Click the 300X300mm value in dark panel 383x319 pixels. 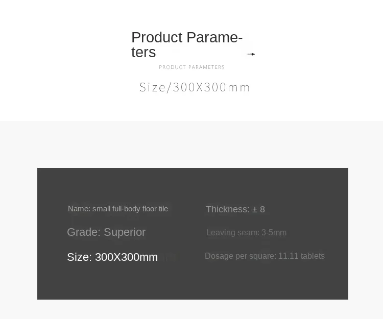126,257
